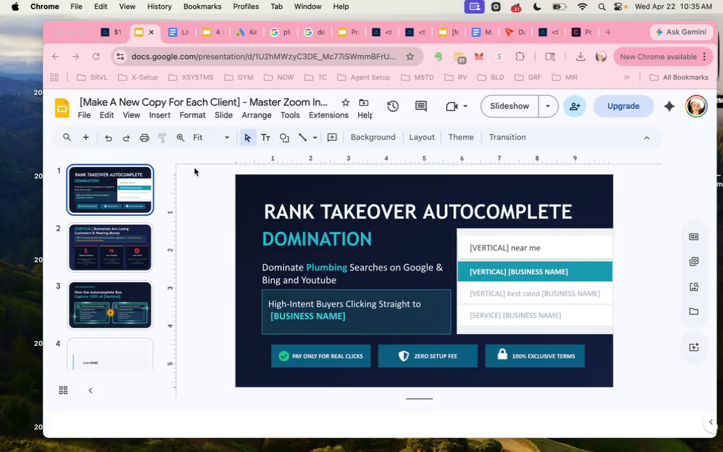Open Gemini sparkle in Slides header
The image size is (723, 452).
point(669,106)
